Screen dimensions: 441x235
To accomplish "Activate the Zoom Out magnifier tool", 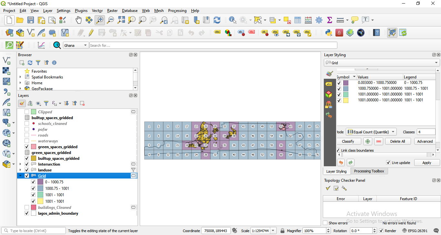I will click(110, 20).
